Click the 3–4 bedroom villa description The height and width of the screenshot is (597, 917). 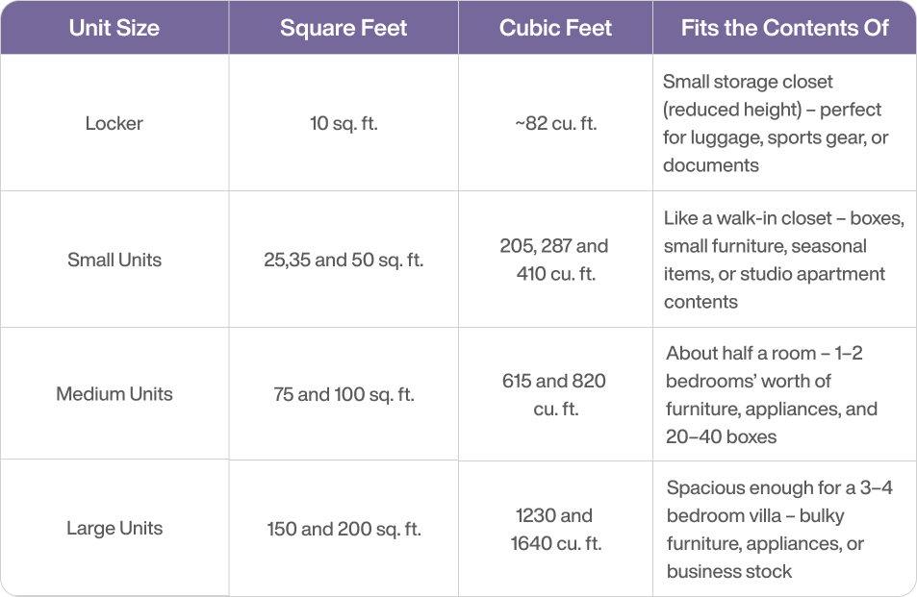point(778,529)
